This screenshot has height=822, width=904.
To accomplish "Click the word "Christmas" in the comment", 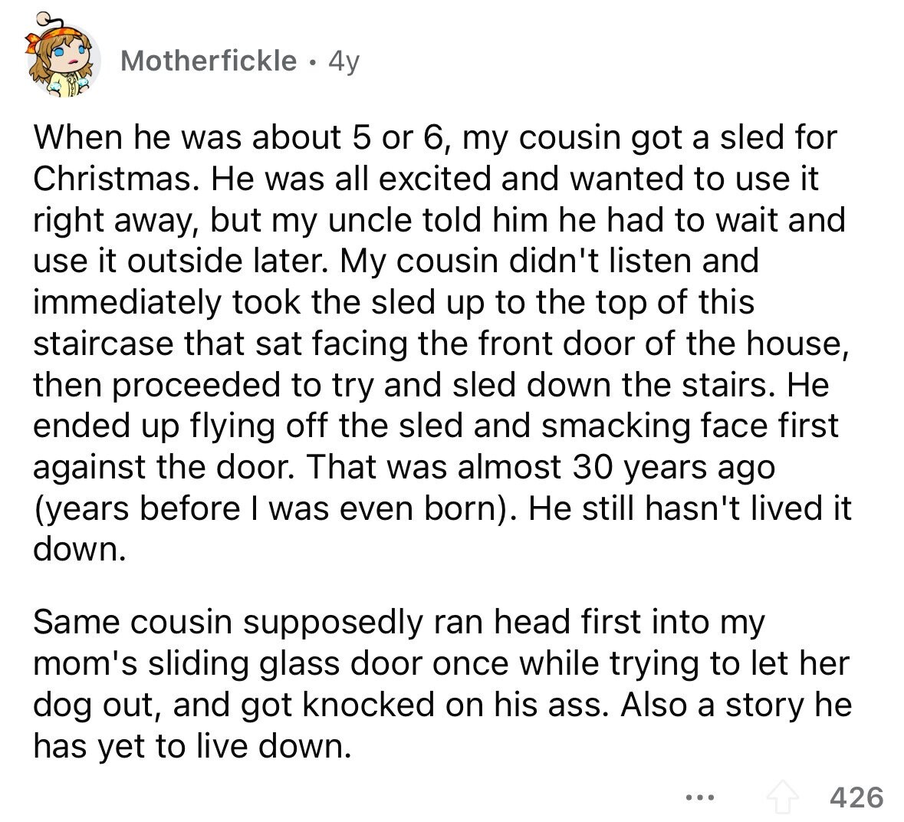I will 112,179.
